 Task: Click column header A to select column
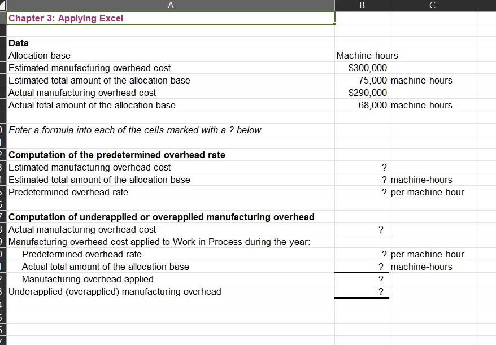pos(169,5)
